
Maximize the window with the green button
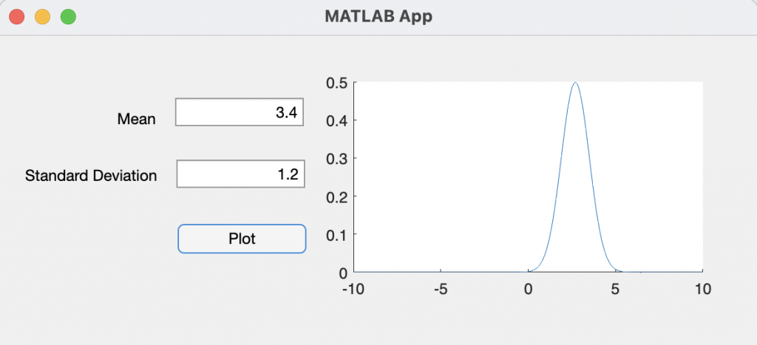tap(68, 16)
